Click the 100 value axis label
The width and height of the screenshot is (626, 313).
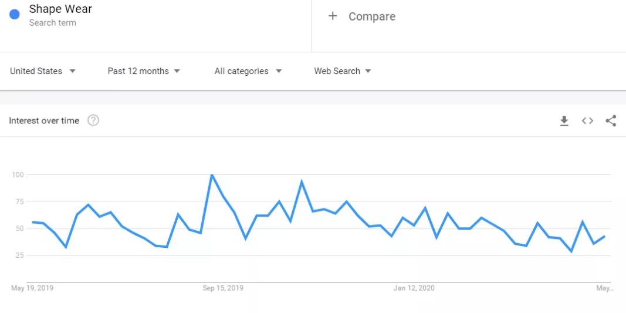[18, 174]
